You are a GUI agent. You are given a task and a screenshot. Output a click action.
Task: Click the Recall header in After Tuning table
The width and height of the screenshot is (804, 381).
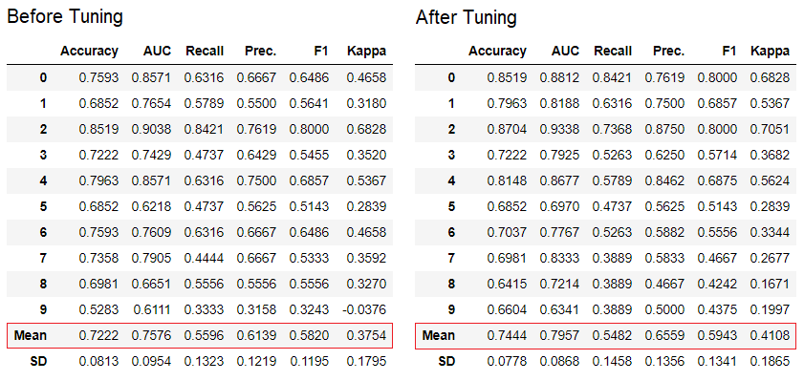point(612,52)
